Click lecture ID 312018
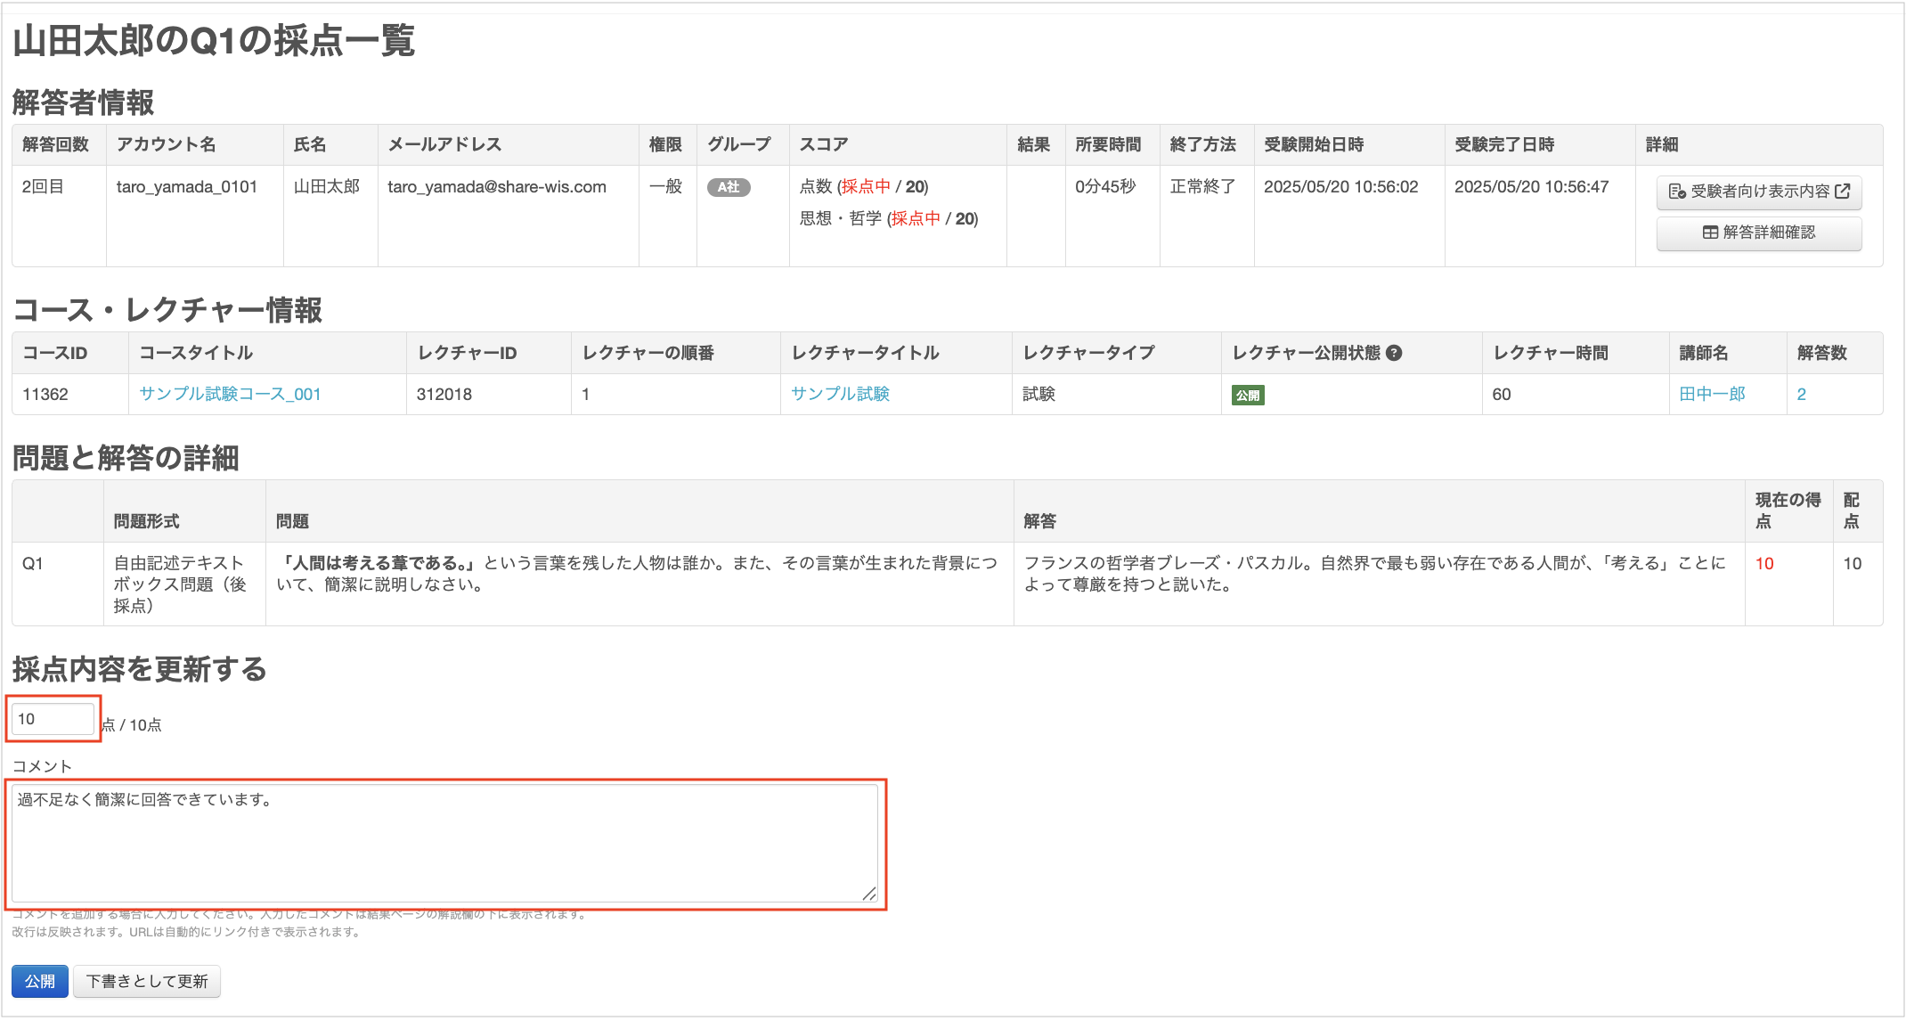 (x=444, y=394)
